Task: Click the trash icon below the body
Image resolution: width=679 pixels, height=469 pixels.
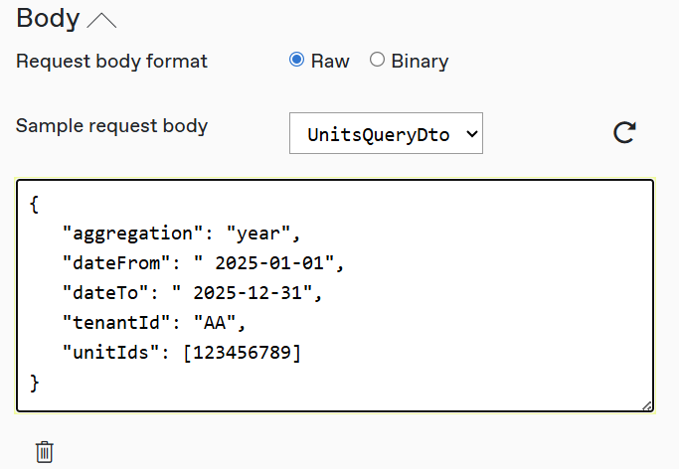Action: coord(45,452)
